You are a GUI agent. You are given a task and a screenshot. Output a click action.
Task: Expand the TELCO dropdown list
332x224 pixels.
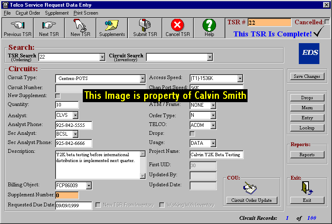[x=213, y=125]
